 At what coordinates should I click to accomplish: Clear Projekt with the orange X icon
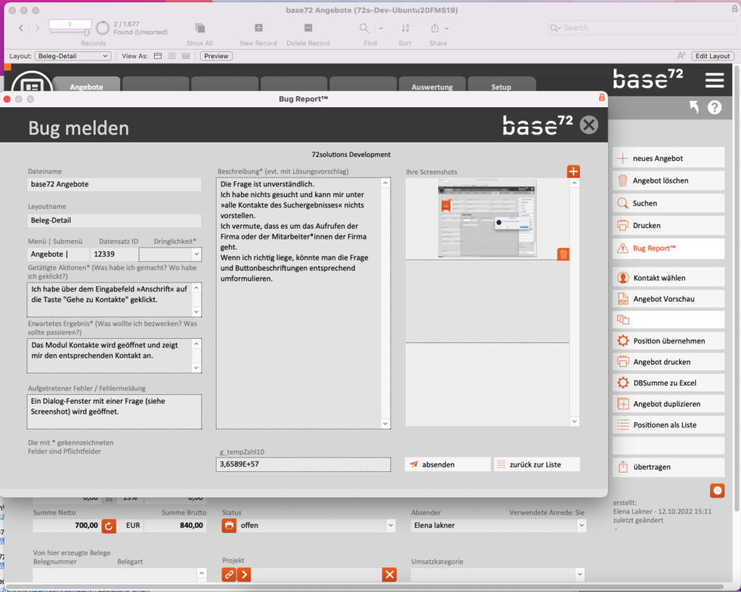point(389,575)
